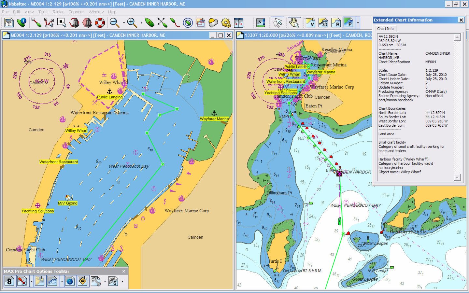Click the S chart style icon
The height and width of the screenshot is (293, 469).
(113, 281)
